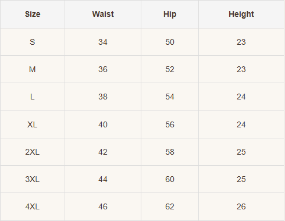Click the Hip column header

click(x=170, y=14)
